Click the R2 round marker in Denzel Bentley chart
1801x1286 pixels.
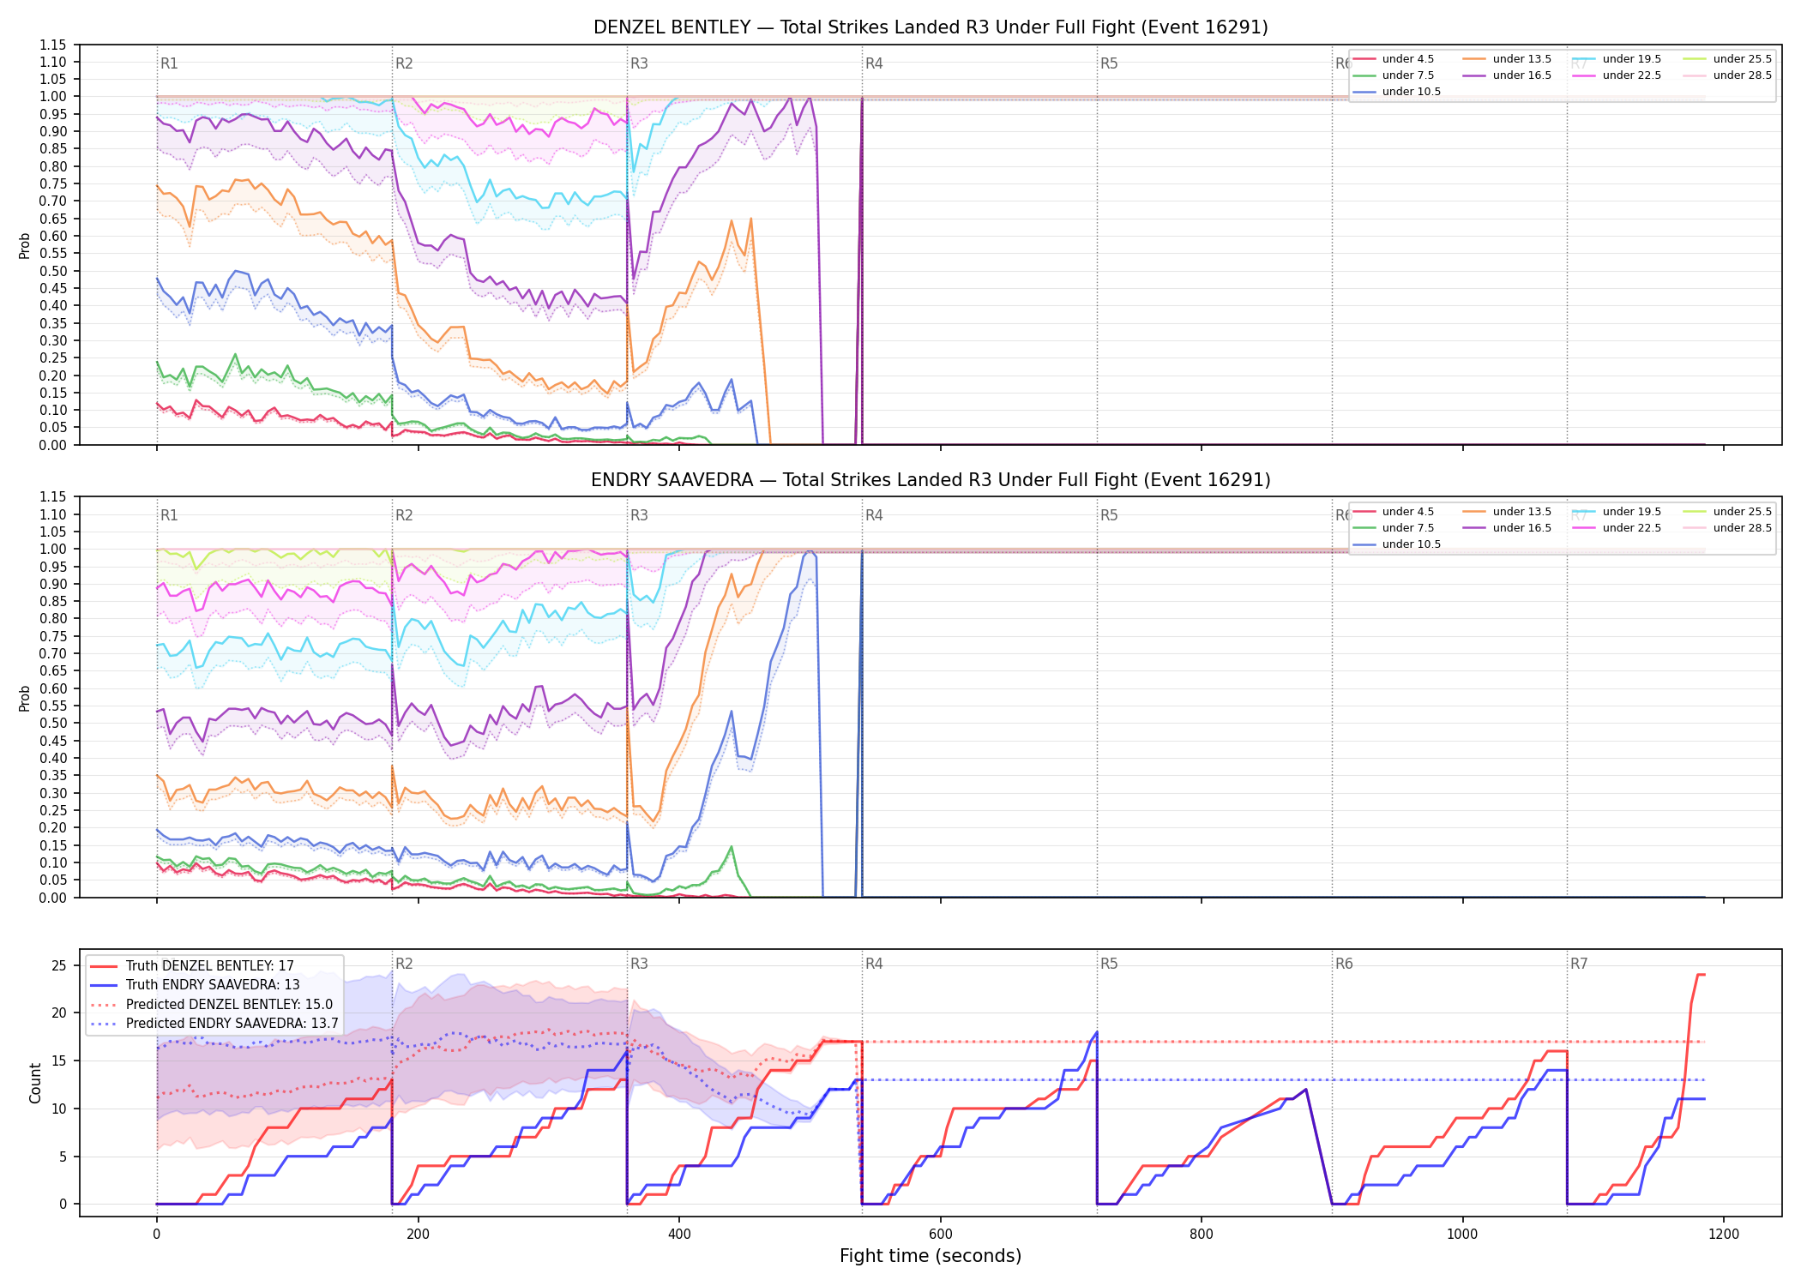coord(404,63)
